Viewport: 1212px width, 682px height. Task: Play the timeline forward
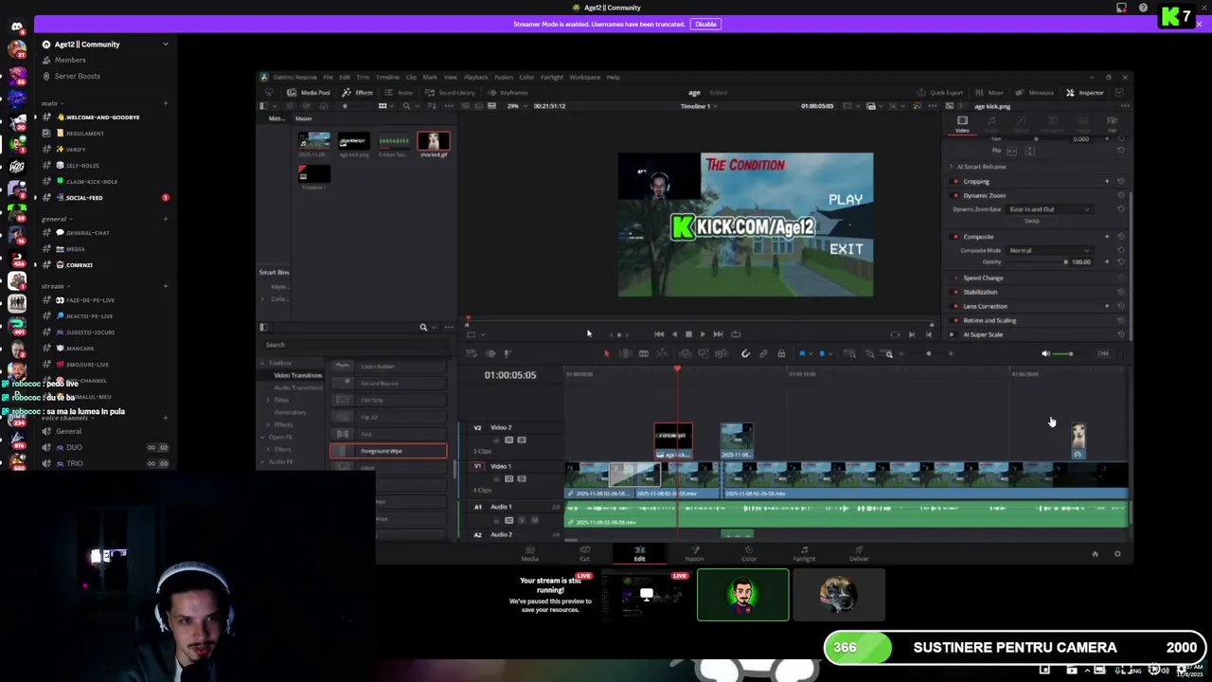[702, 334]
